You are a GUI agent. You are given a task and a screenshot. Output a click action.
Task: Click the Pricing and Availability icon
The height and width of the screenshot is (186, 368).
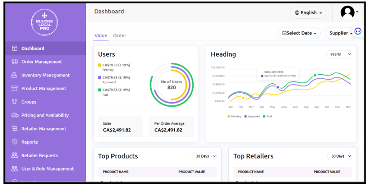[15, 115]
